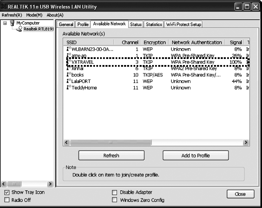Enable Windows Zero Config checkbox
The height and width of the screenshot is (208, 262).
(115, 200)
